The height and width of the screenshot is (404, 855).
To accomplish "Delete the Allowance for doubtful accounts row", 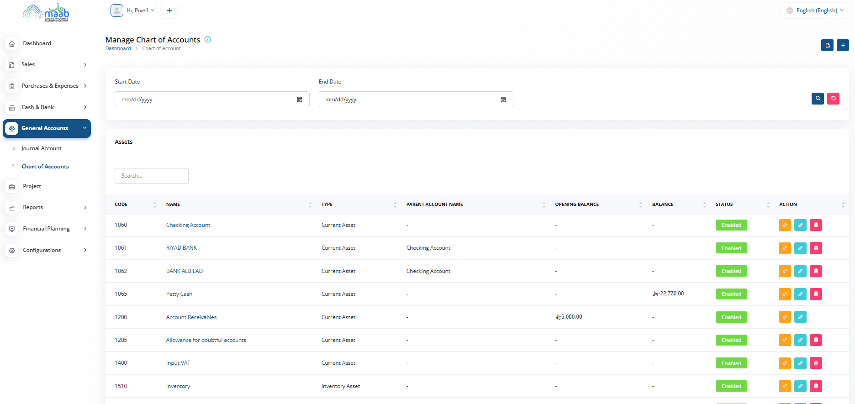I will (x=816, y=340).
